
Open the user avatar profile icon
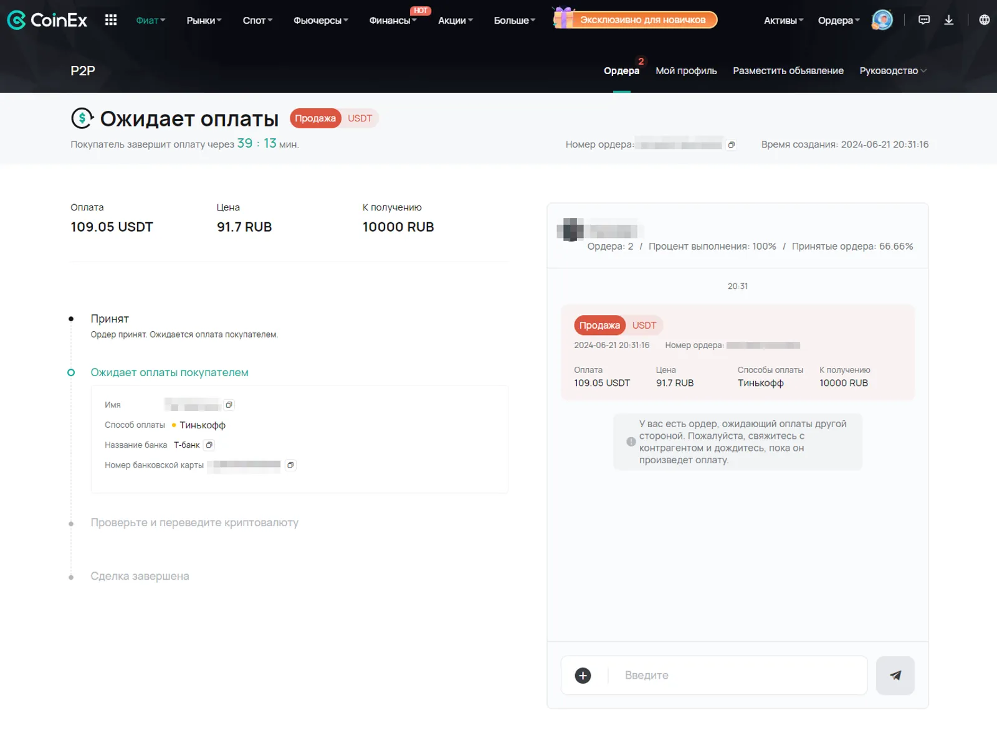[882, 20]
